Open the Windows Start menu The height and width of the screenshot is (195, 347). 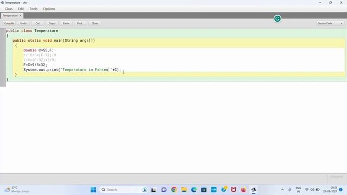pyautogui.click(x=93, y=190)
